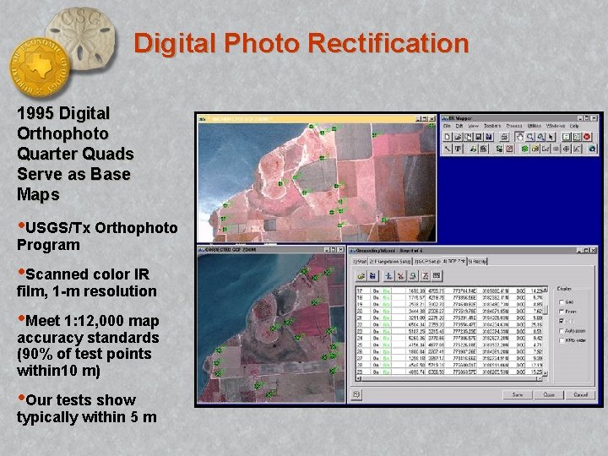Open the Edit menu in ER Mapper
The width and height of the screenshot is (608, 456).
pos(459,126)
